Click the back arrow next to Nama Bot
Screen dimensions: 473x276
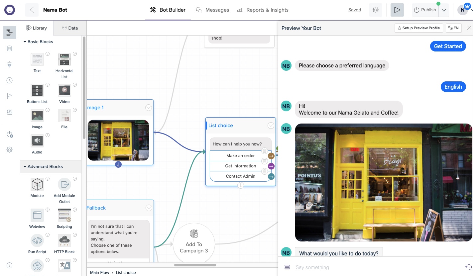[32, 10]
